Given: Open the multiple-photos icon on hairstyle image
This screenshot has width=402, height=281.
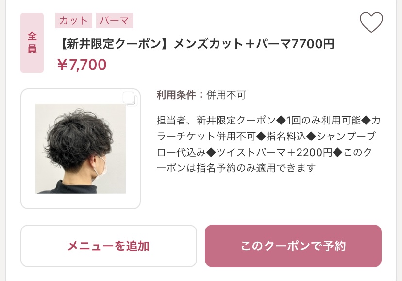Looking at the screenshot, I should click(130, 99).
